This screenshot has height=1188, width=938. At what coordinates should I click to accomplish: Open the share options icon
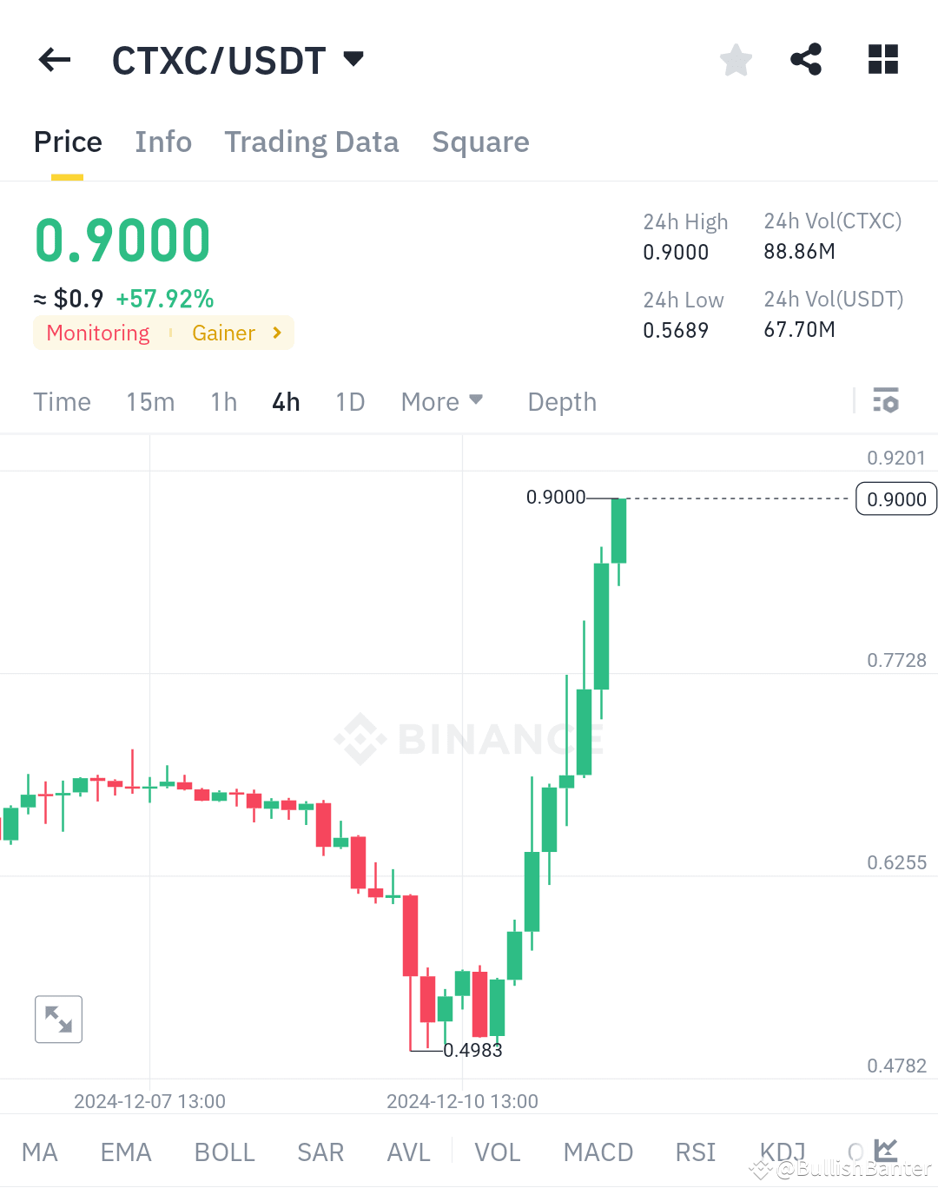tap(806, 59)
